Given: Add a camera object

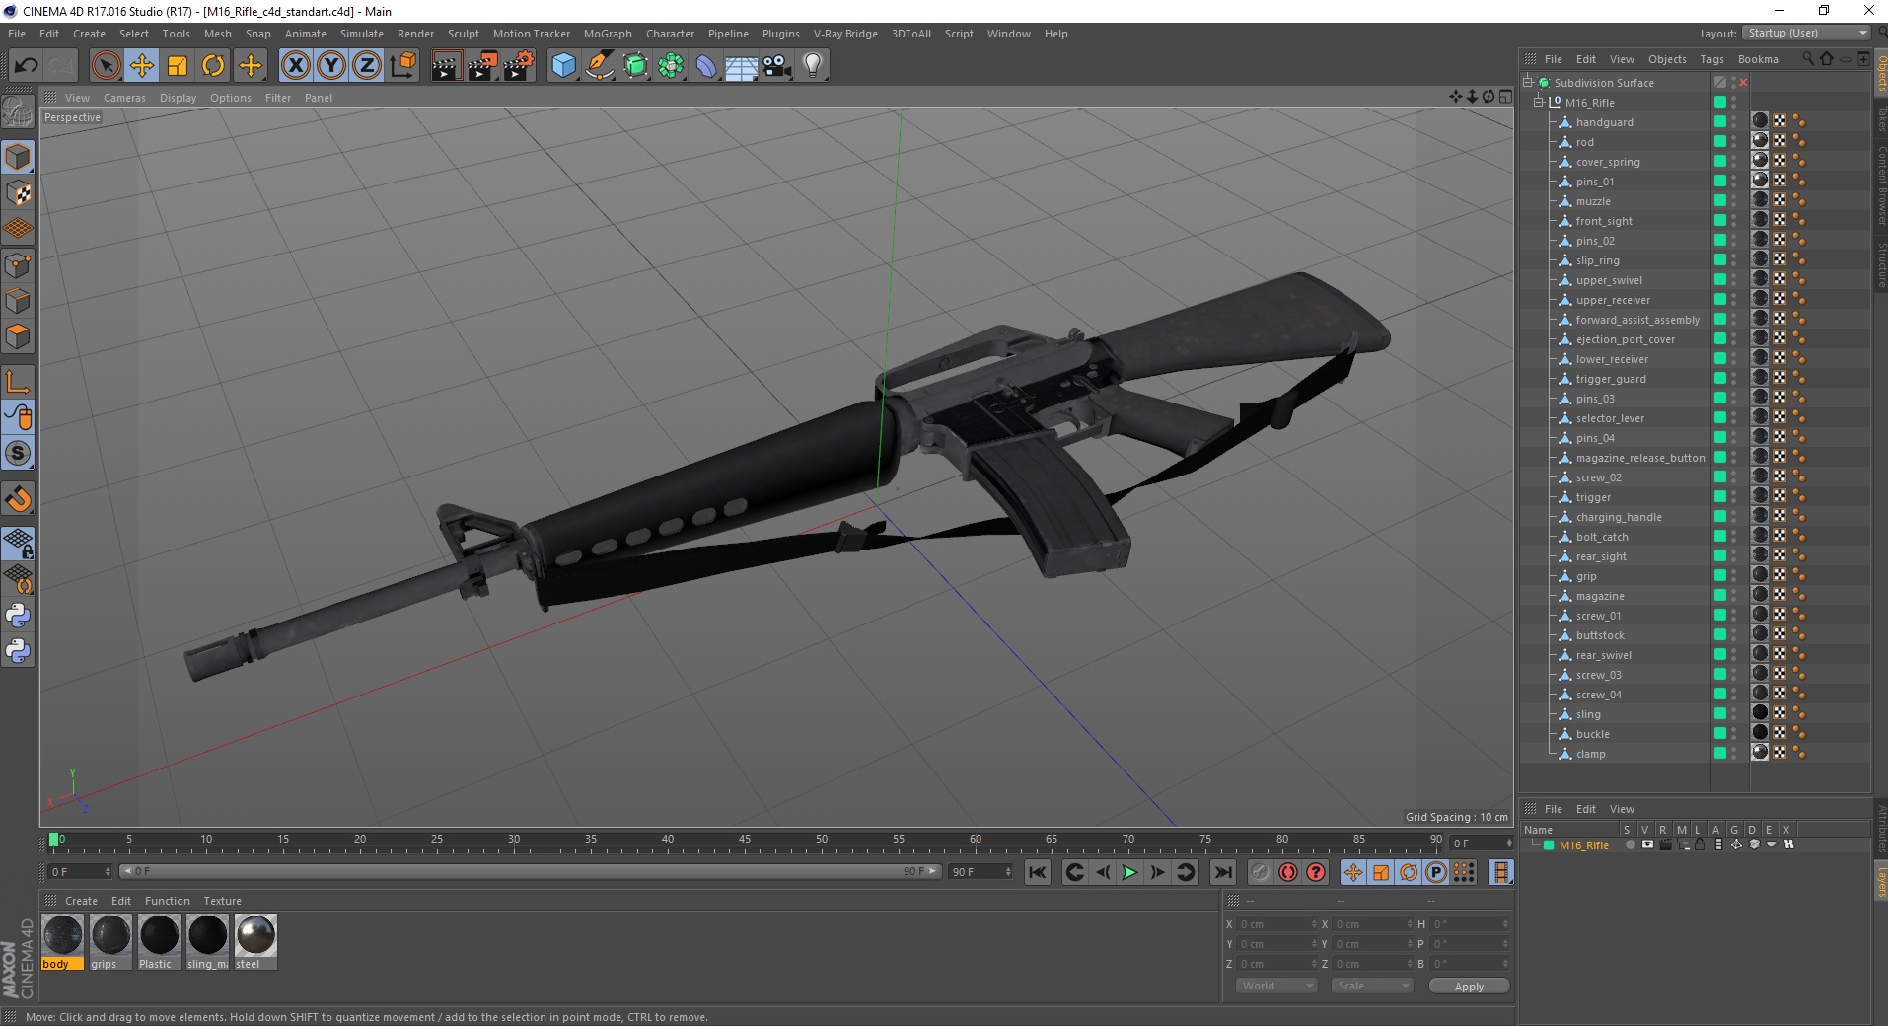Looking at the screenshot, I should click(777, 66).
